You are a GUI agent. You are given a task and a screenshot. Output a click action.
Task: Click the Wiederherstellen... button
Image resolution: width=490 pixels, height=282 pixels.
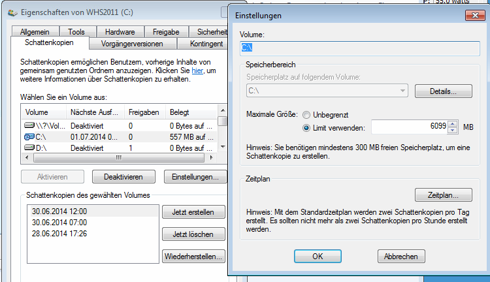193,257
